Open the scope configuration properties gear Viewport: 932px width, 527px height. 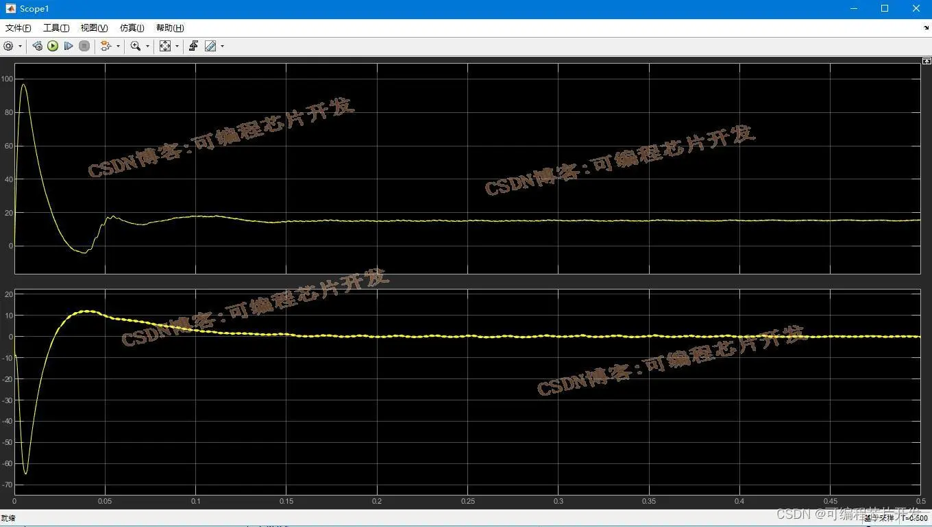pos(8,46)
